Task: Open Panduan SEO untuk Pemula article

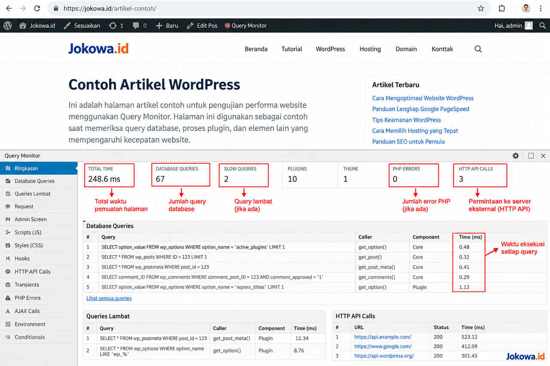Action: coord(409,142)
